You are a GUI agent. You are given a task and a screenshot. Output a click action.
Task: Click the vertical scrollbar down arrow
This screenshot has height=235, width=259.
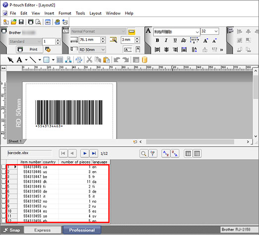point(256,136)
